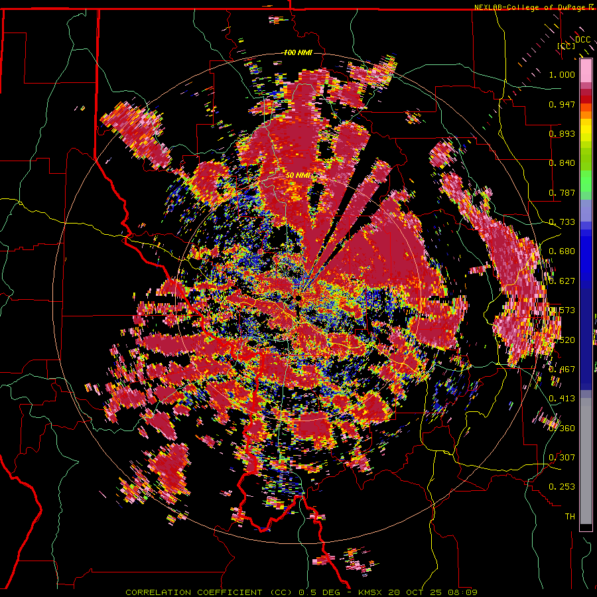Image resolution: width=597 pixels, height=597 pixels.
Task: Click the black radar site dot at center
Action: pos(298,298)
